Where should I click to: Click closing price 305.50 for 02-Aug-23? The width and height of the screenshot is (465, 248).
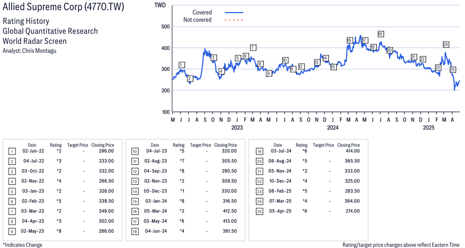(229, 161)
